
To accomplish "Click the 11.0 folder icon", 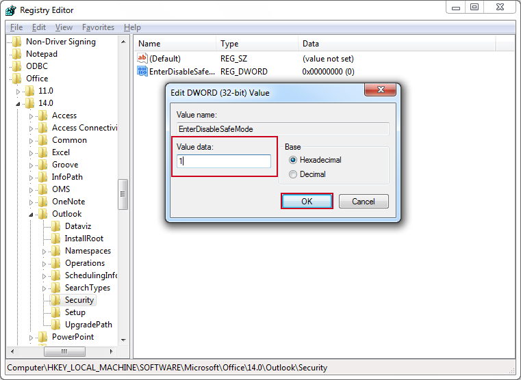I will point(30,90).
